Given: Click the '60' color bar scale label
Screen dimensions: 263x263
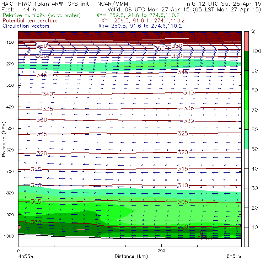Looking at the screenshot, I should click(254, 129).
